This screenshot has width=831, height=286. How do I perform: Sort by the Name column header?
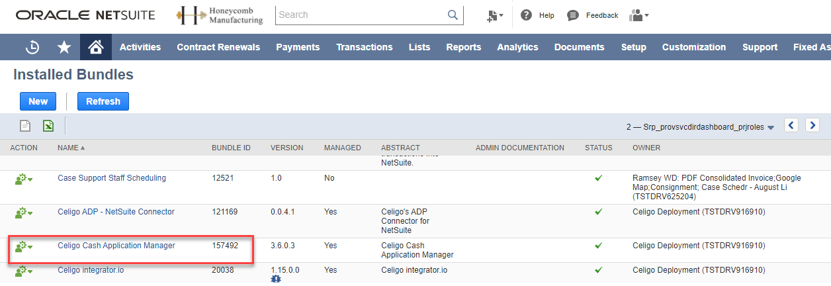[x=71, y=148]
